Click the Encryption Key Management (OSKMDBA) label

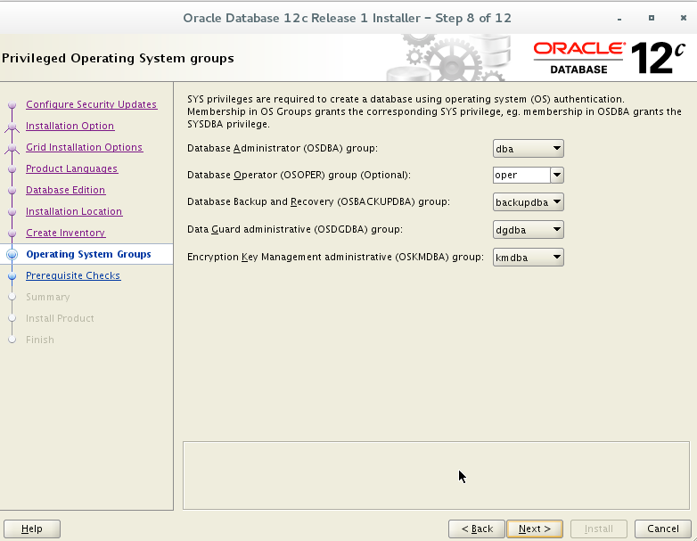pyautogui.click(x=335, y=257)
